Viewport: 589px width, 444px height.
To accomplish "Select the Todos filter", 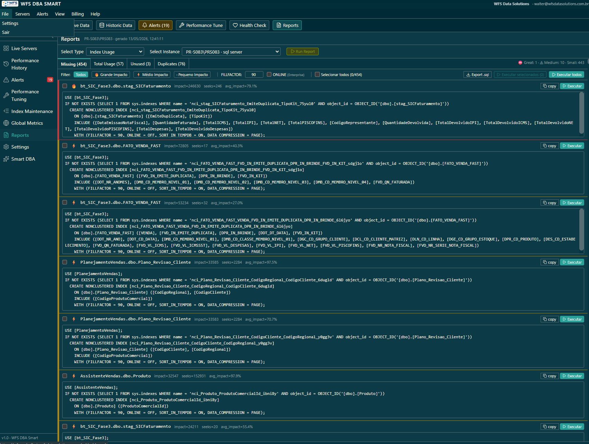I will [x=81, y=75].
